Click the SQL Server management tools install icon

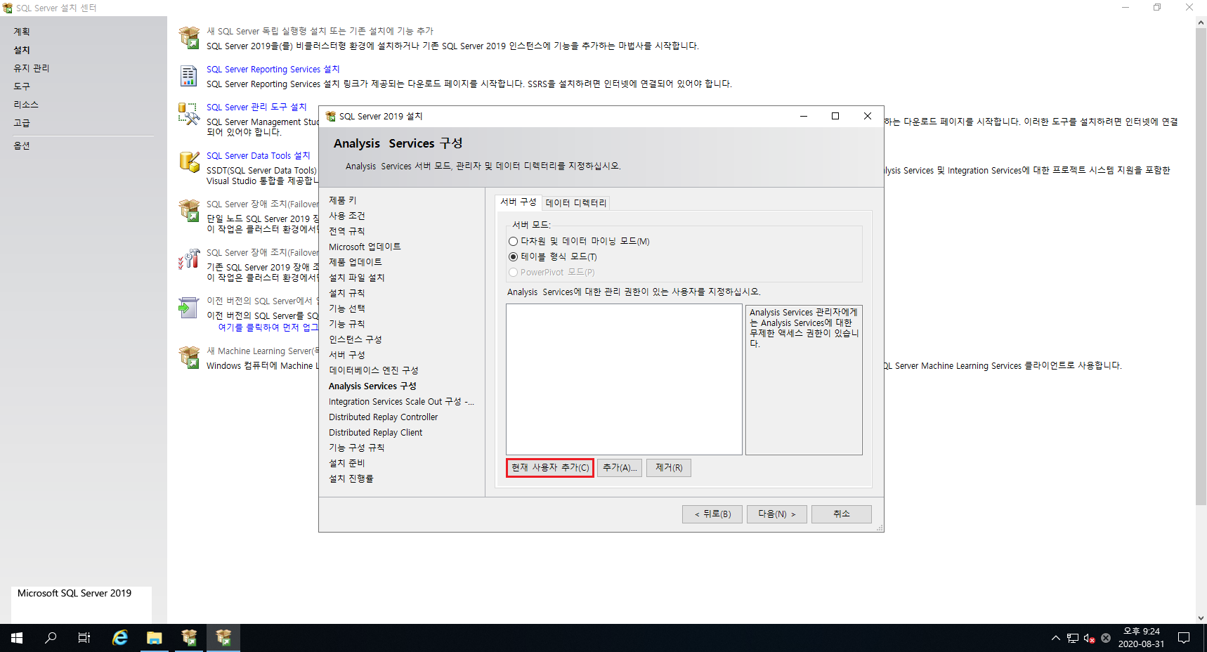(189, 114)
